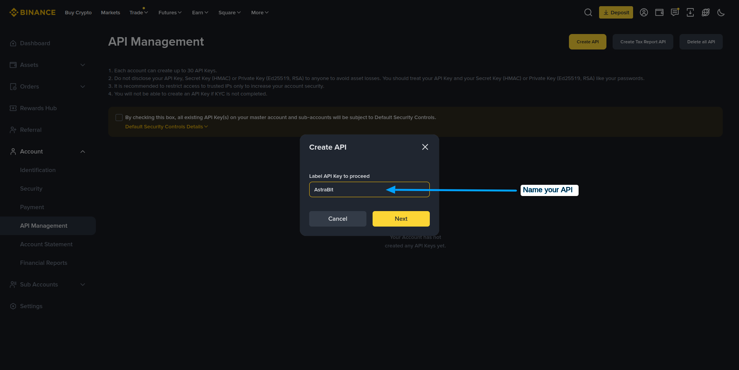Viewport: 739px width, 370px height.
Task: Open the Trade dropdown menu
Action: pyautogui.click(x=139, y=12)
